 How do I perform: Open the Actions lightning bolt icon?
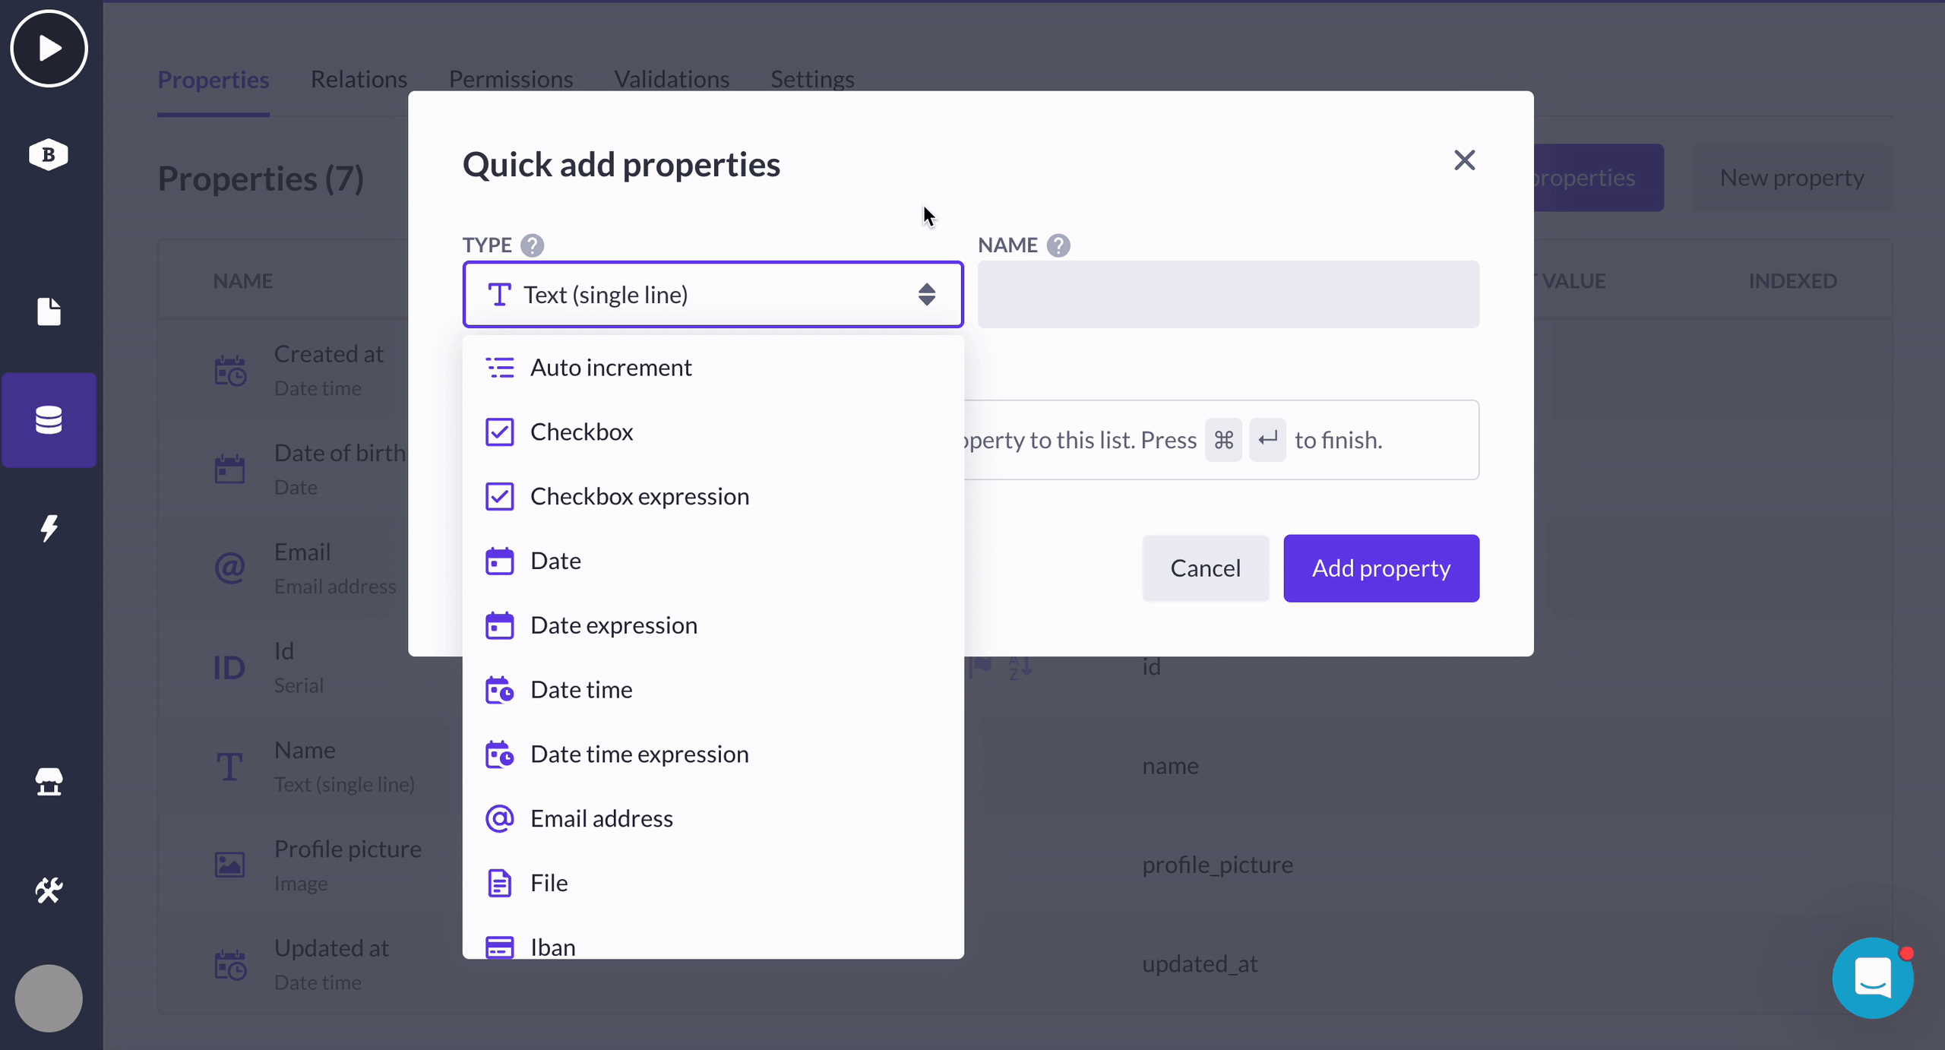coord(49,528)
